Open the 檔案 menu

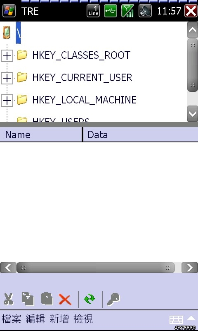coord(12,319)
